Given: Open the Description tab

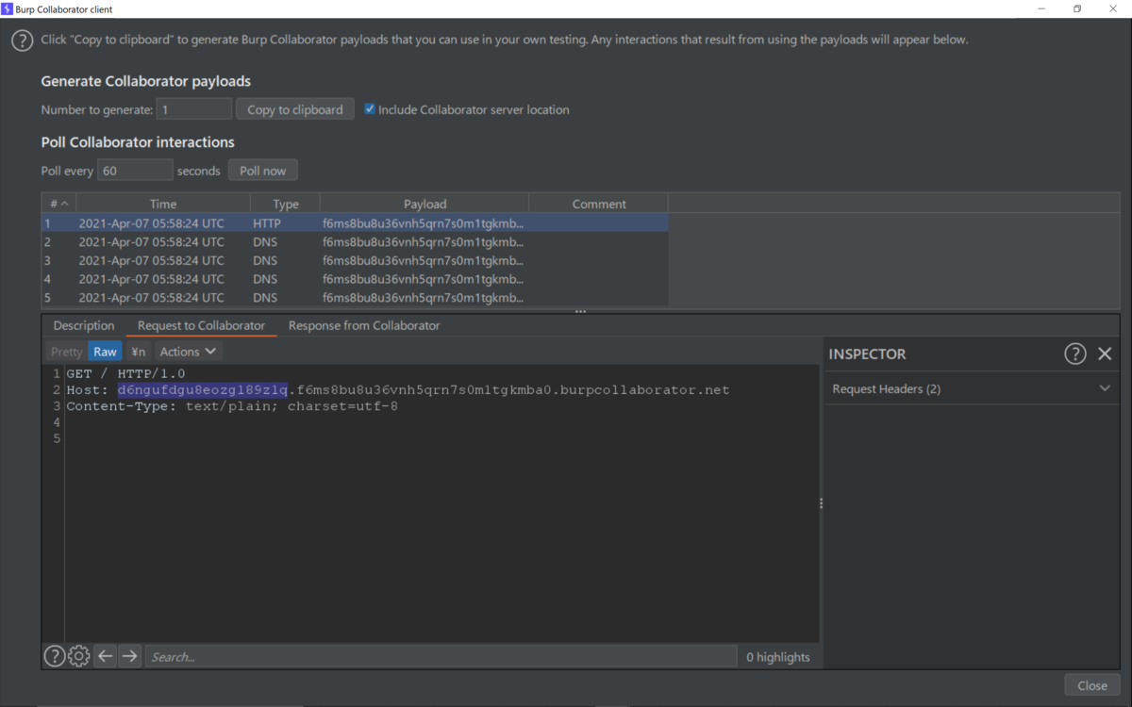Looking at the screenshot, I should pos(84,325).
